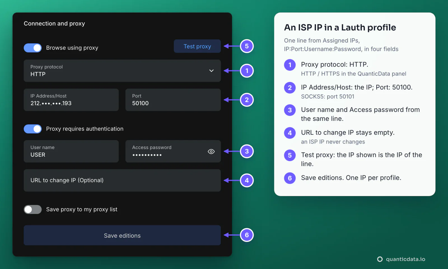Click 'IP Address/Host: the IP; Port: 50100.'

point(357,87)
